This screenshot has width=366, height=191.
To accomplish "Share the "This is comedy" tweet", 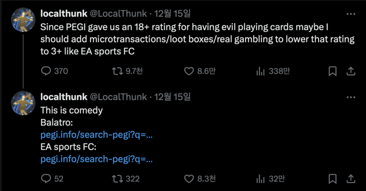I will tap(350, 178).
